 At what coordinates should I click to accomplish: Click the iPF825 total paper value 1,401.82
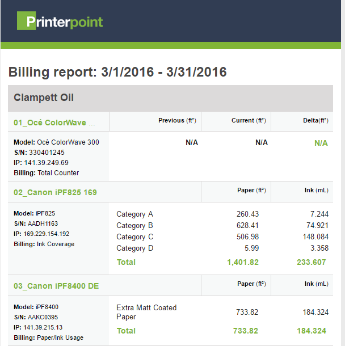tap(242, 262)
